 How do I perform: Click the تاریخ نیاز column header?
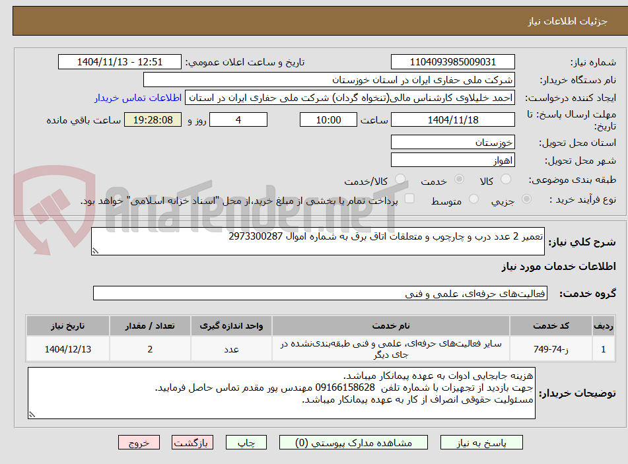[x=67, y=326]
